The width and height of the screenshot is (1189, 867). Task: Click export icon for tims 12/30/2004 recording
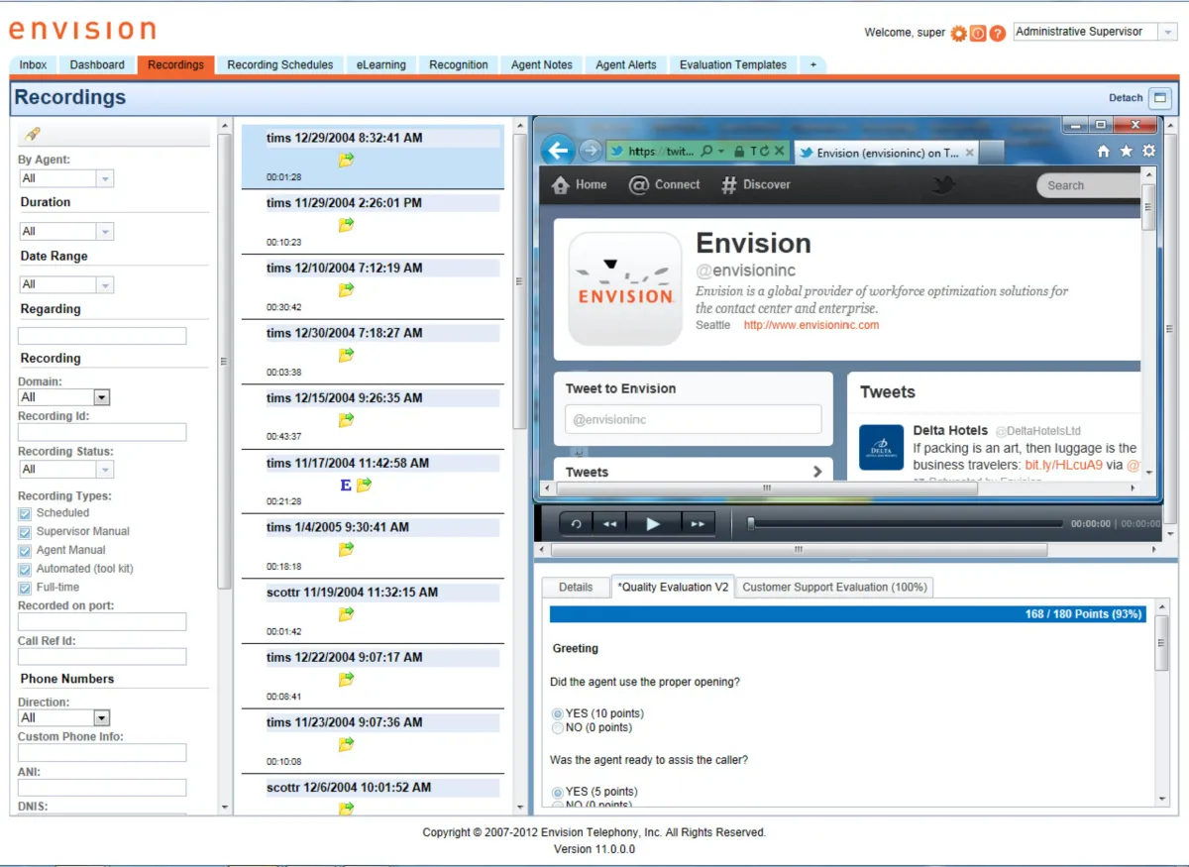pyautogui.click(x=346, y=355)
